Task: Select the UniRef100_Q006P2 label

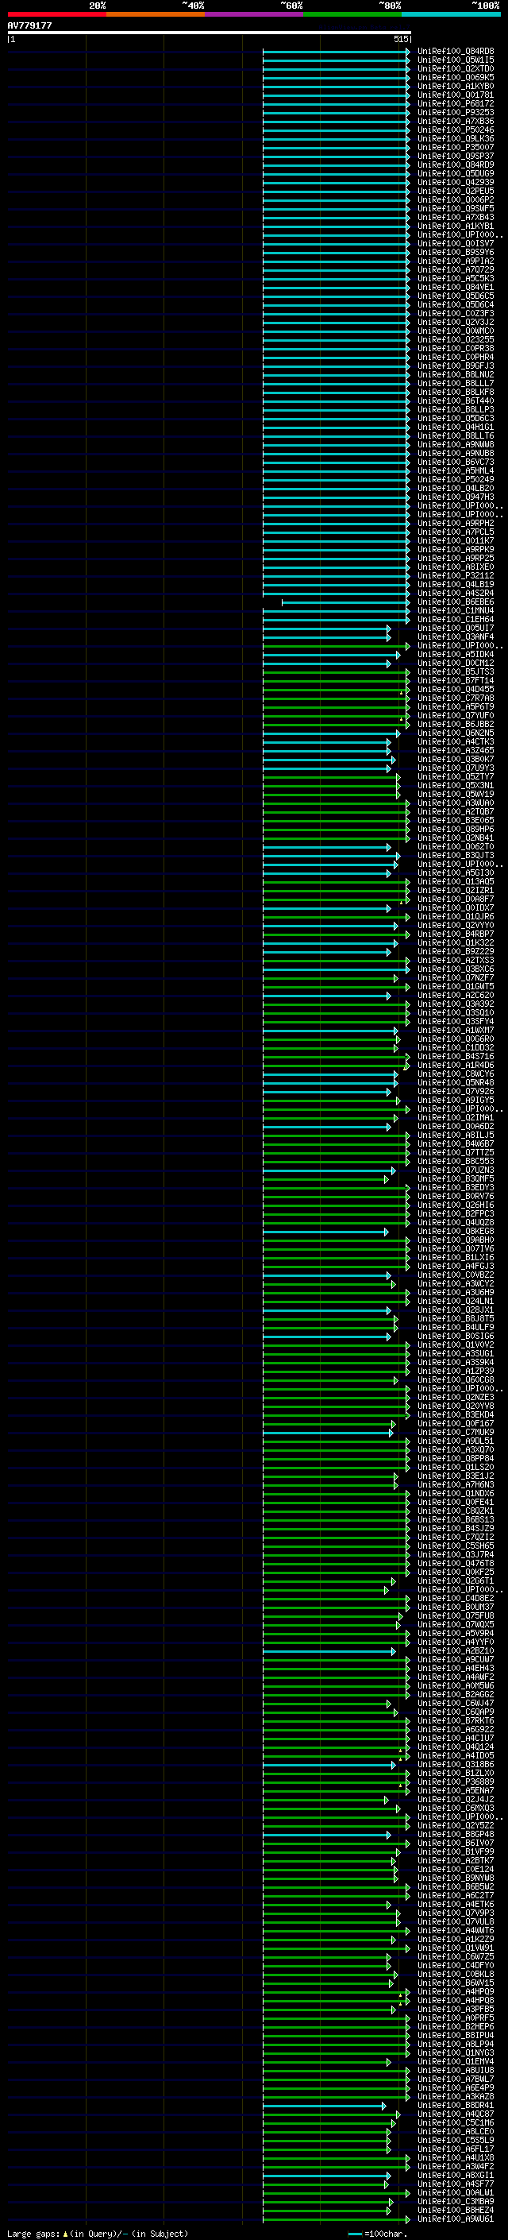Action: (456, 200)
